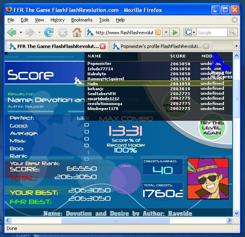Image resolution: width=245 pixels, height=237 pixels.
Task: Click the search magnifier icon
Action: click(x=232, y=32)
